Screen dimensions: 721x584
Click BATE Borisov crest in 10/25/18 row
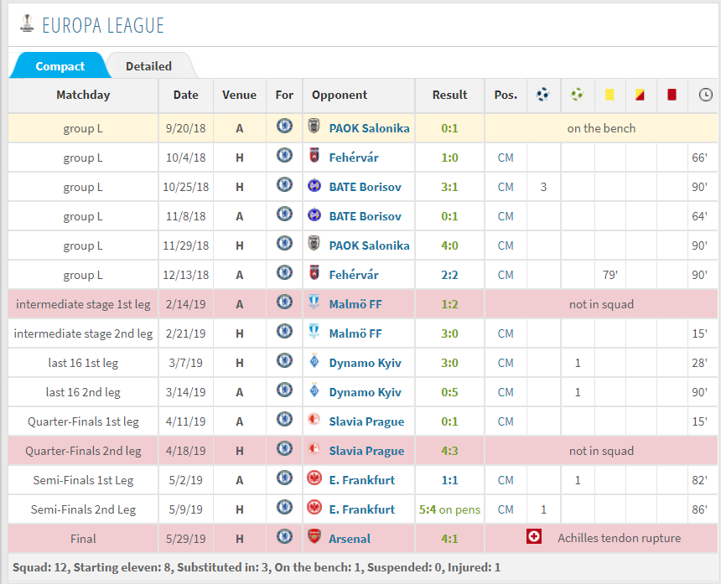click(314, 184)
